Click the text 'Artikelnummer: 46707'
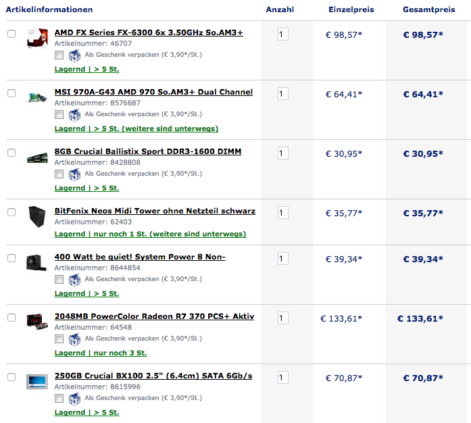The width and height of the screenshot is (471, 423). [x=93, y=43]
